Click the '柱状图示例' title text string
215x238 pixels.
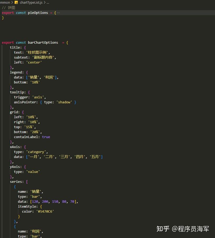(37, 52)
